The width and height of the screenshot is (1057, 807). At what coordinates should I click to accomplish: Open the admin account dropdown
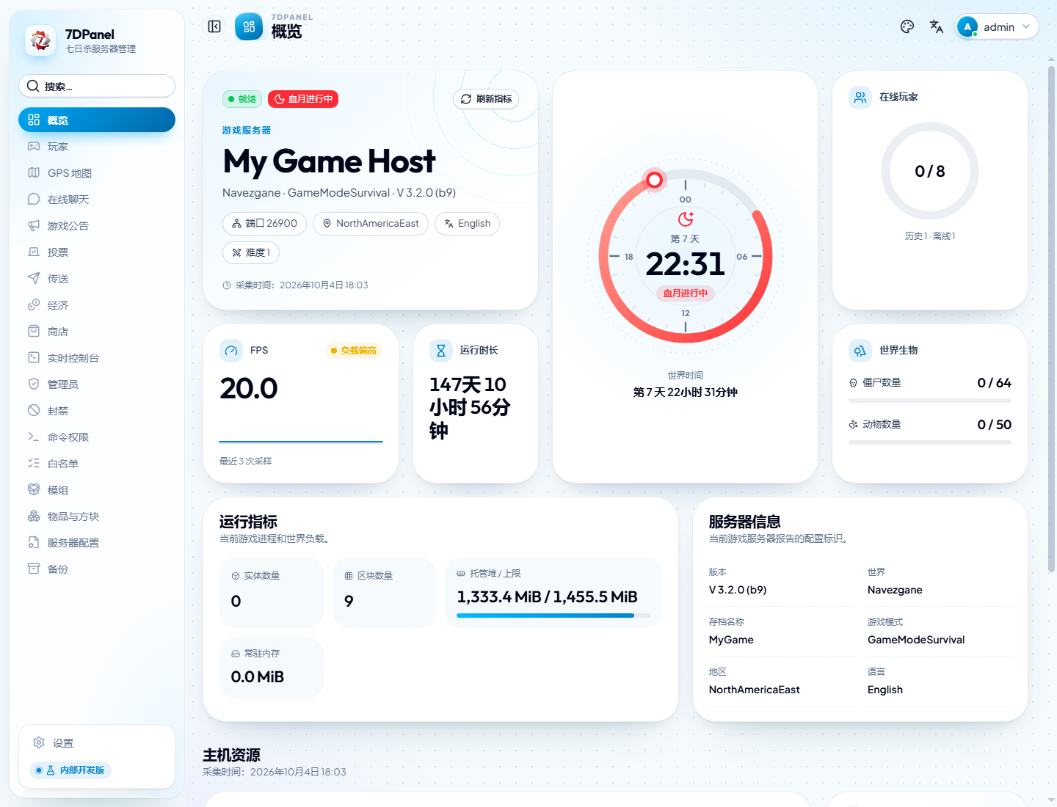coord(997,26)
